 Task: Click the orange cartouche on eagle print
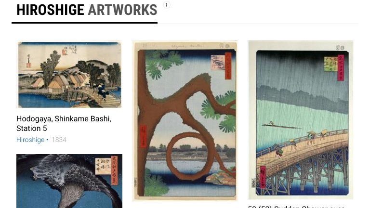tap(115, 170)
